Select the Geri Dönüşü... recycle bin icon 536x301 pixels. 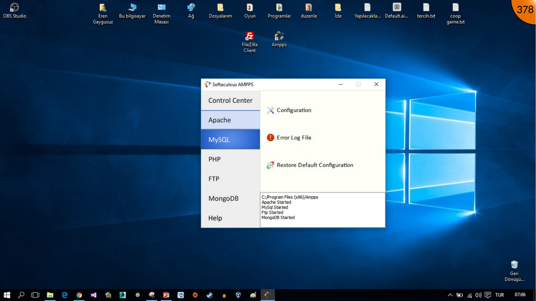(514, 271)
